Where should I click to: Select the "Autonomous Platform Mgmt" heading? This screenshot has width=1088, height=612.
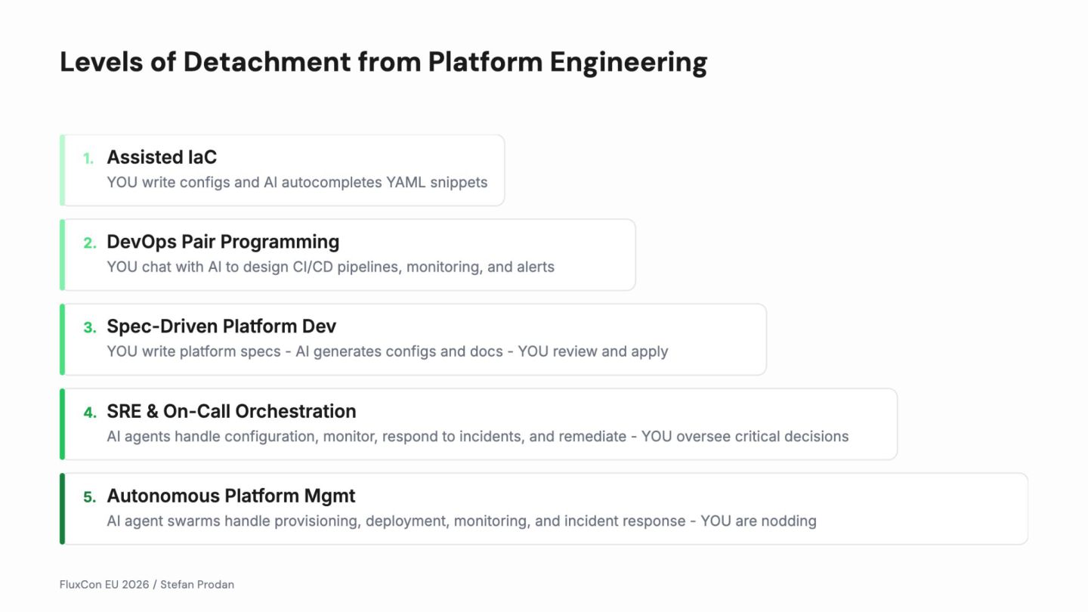pyautogui.click(x=230, y=496)
